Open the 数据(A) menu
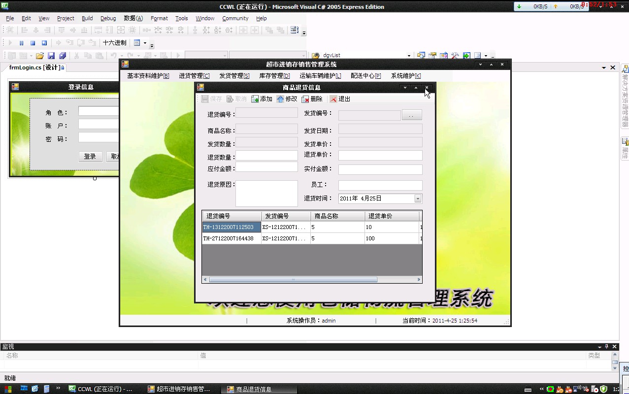 tap(133, 18)
